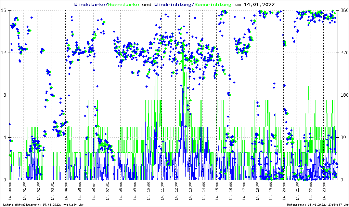Click the left axis label 8
The height and width of the screenshot is (207, 349).
coord(5,95)
